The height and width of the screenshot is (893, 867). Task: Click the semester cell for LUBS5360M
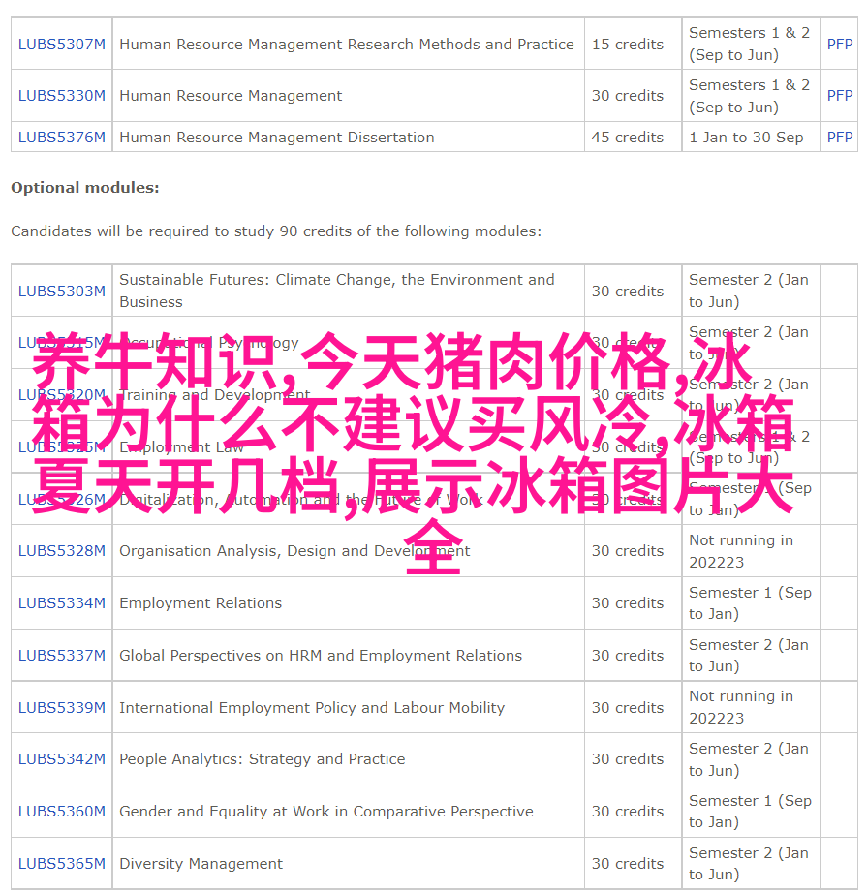(750, 811)
